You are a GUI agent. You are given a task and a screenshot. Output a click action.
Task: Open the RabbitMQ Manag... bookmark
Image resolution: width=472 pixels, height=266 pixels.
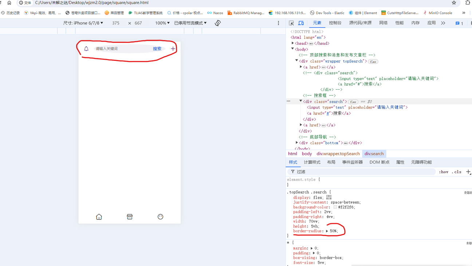246,13
